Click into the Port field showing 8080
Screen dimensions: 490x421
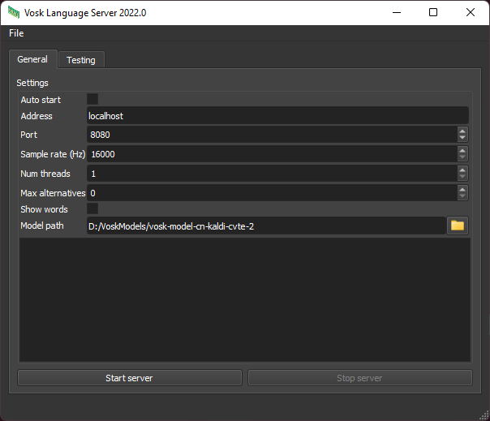pyautogui.click(x=272, y=135)
